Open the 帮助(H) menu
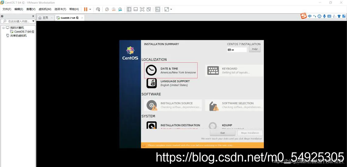The image size is (347, 167). [x=74, y=9]
